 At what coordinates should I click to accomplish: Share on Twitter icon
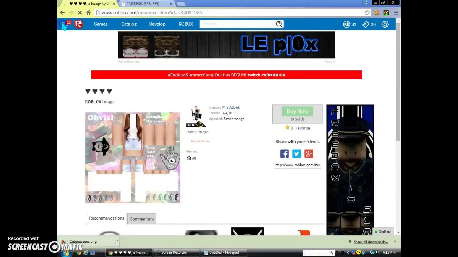tap(297, 153)
